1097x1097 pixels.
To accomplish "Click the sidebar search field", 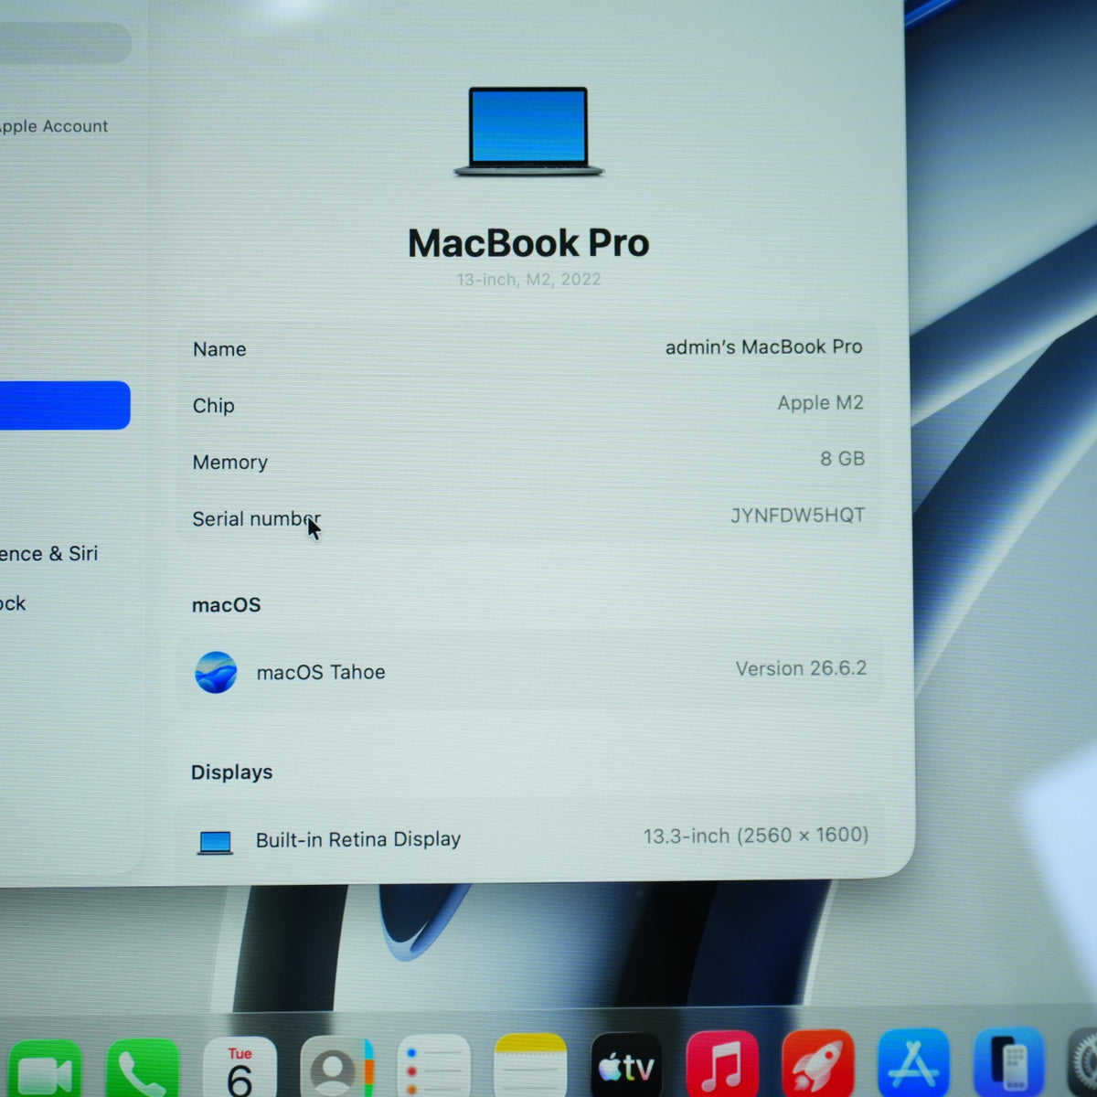I will pyautogui.click(x=65, y=42).
